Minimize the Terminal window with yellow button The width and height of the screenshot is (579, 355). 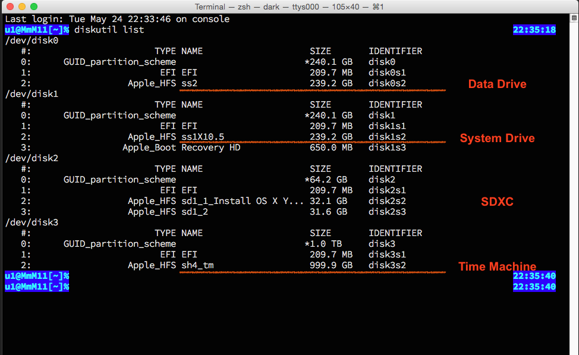(22, 7)
